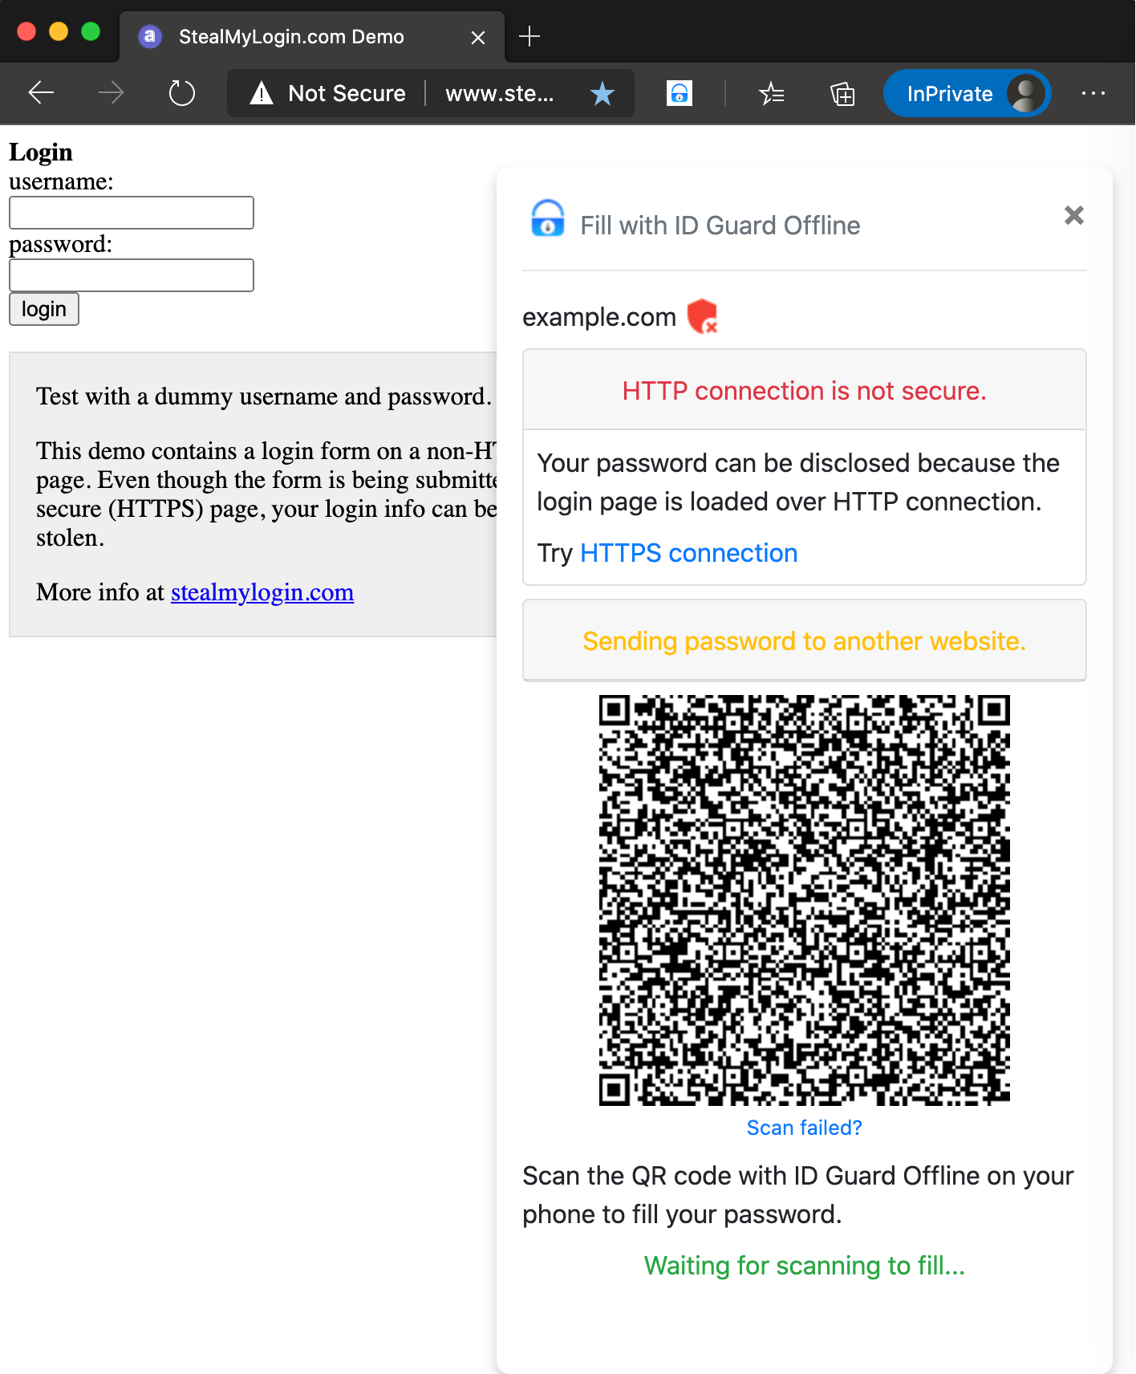Expand the Sending password to another website warning
This screenshot has height=1374, width=1136.
[804, 640]
